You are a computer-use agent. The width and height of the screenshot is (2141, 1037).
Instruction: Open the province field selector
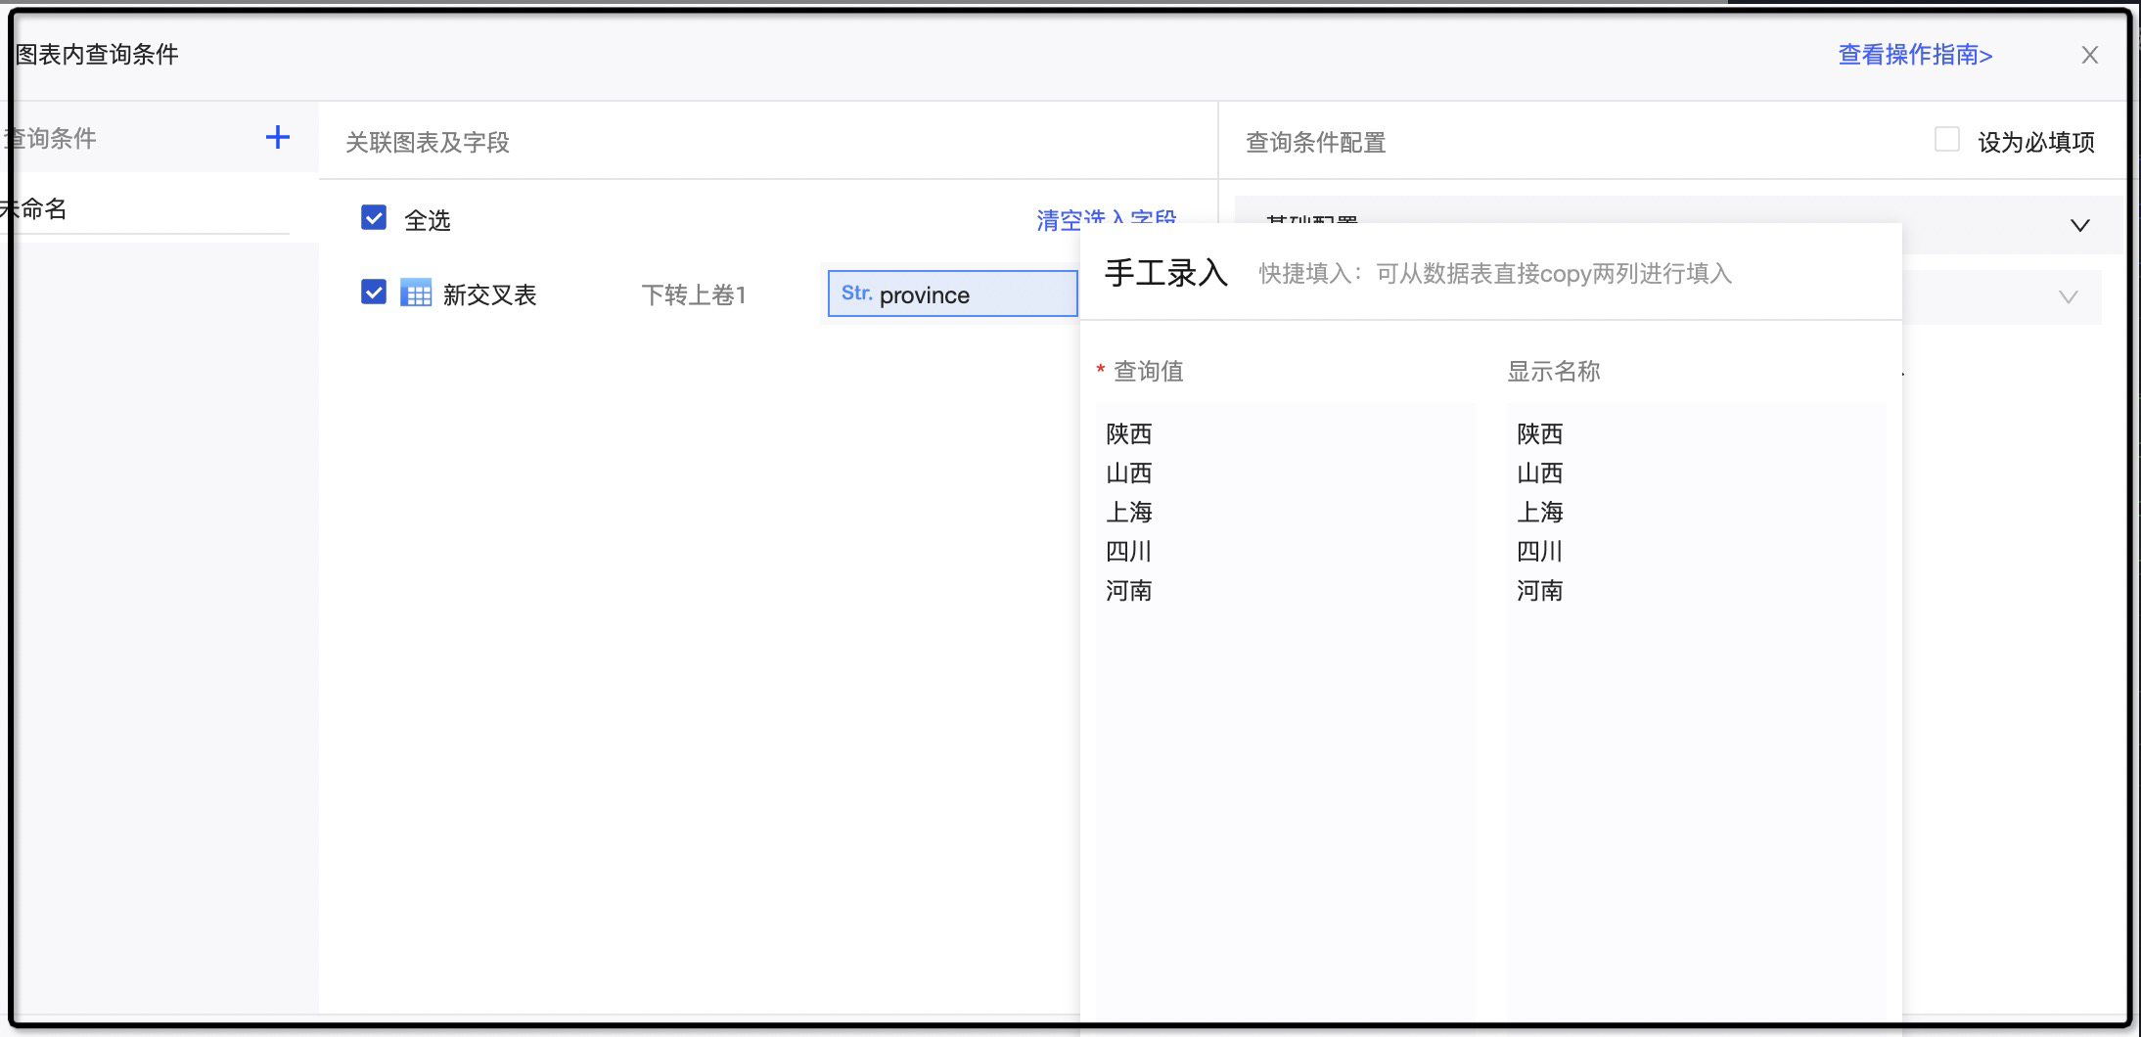[951, 294]
